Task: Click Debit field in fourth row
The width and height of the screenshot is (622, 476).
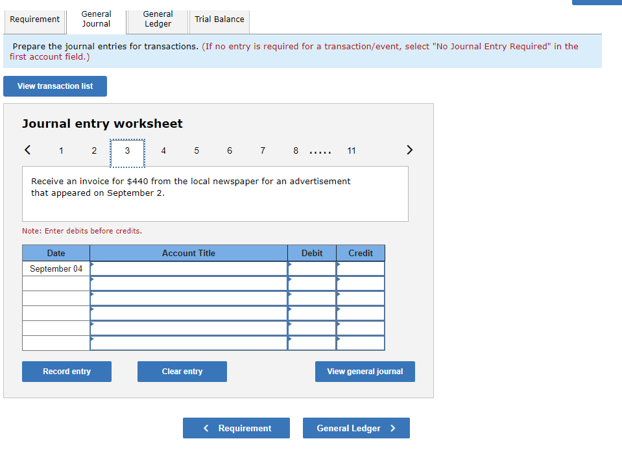Action: point(312,313)
